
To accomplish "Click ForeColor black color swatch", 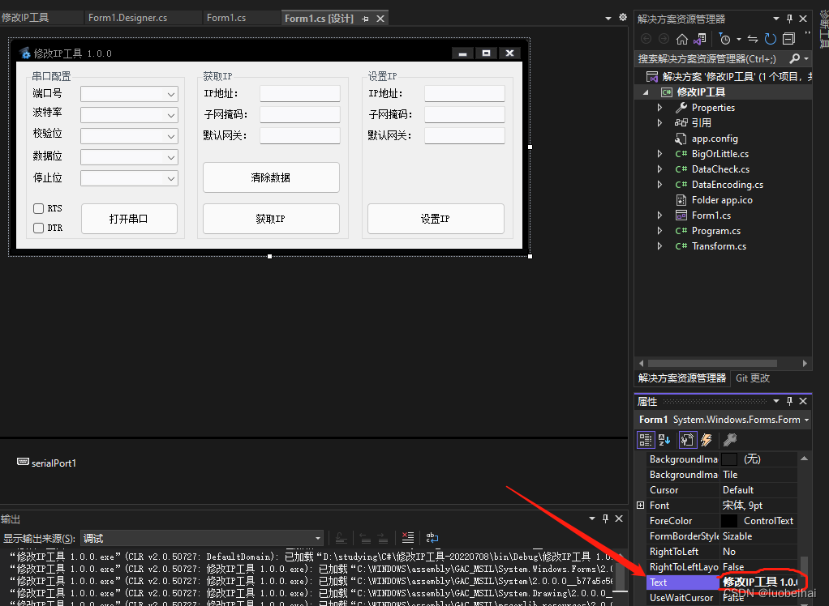I will [729, 520].
